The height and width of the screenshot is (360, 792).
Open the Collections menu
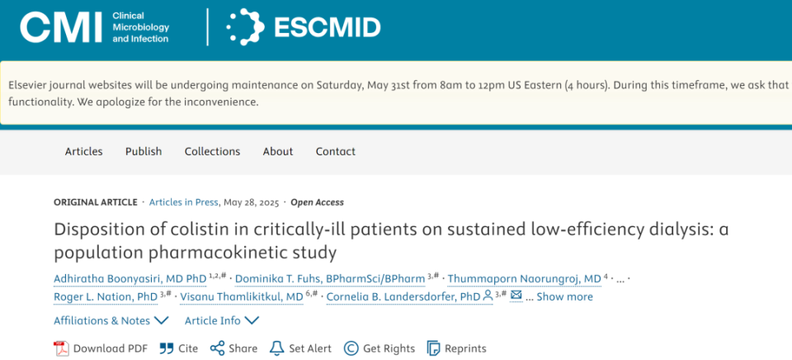212,151
